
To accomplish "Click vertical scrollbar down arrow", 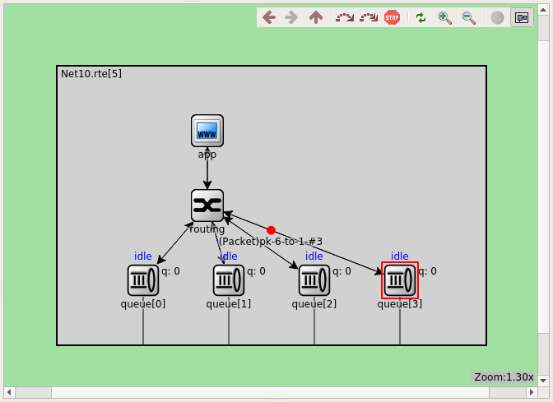I will pos(543,381).
